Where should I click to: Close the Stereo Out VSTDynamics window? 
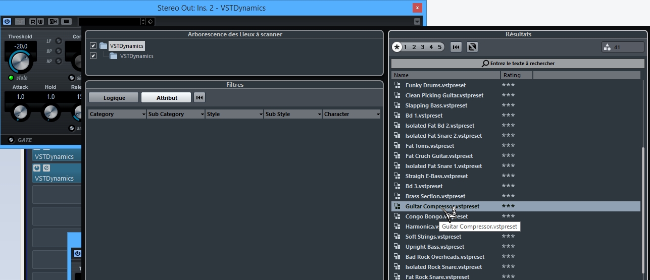tap(417, 8)
